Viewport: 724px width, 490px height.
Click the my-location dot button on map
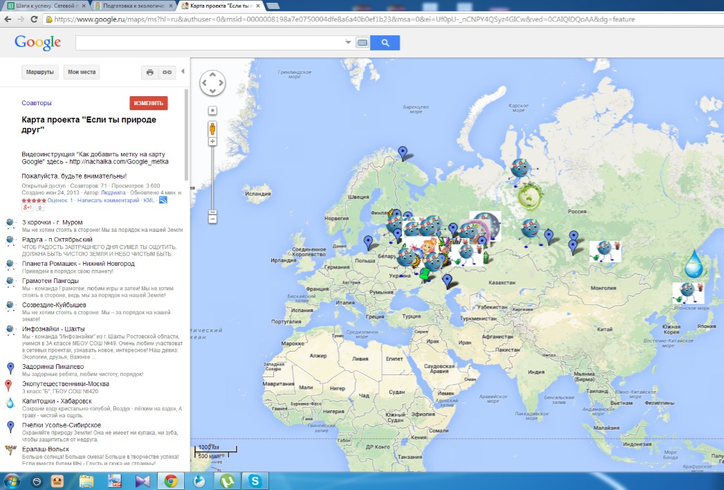[212, 111]
